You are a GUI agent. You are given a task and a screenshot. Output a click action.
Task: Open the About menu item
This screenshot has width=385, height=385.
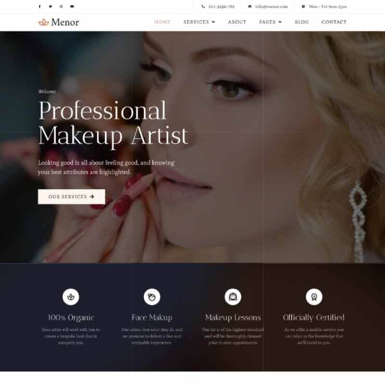click(x=237, y=22)
